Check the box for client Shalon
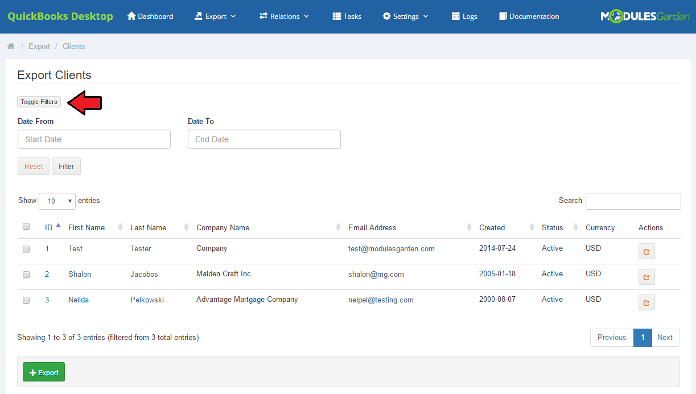This screenshot has width=696, height=394. click(x=26, y=275)
